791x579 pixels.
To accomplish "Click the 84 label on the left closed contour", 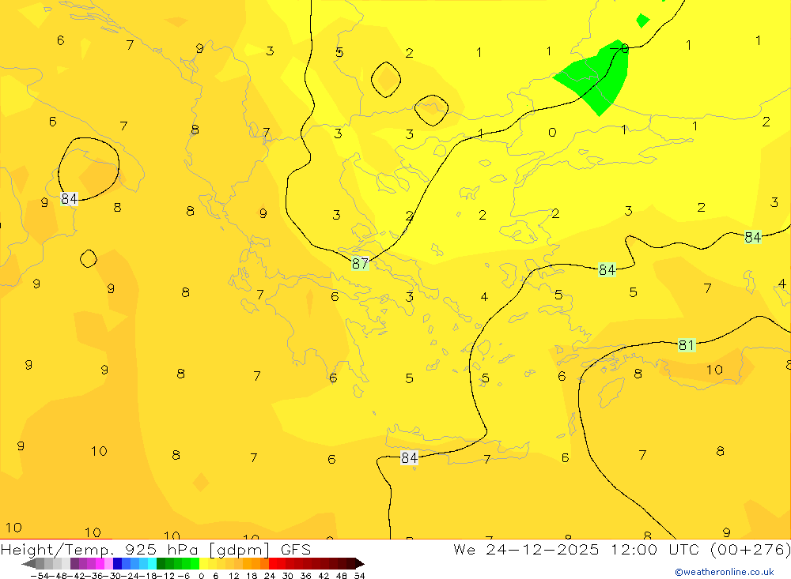I will tap(69, 199).
